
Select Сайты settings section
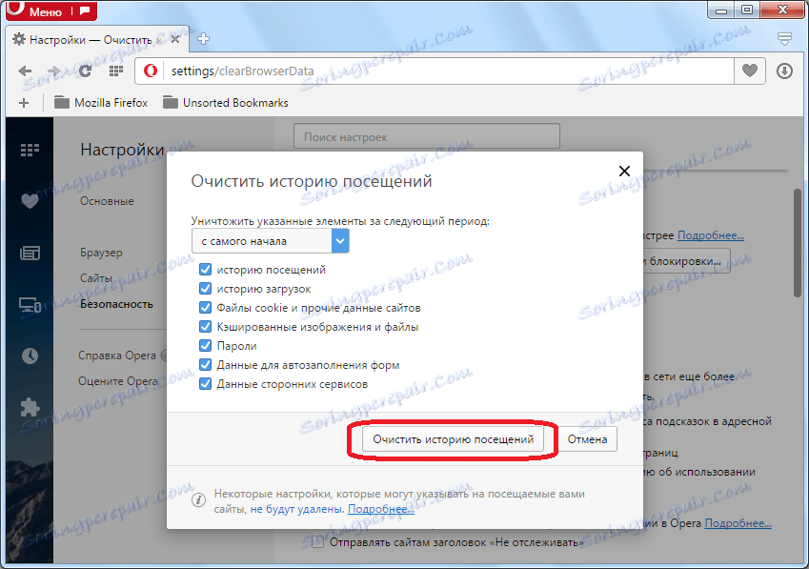(x=96, y=278)
